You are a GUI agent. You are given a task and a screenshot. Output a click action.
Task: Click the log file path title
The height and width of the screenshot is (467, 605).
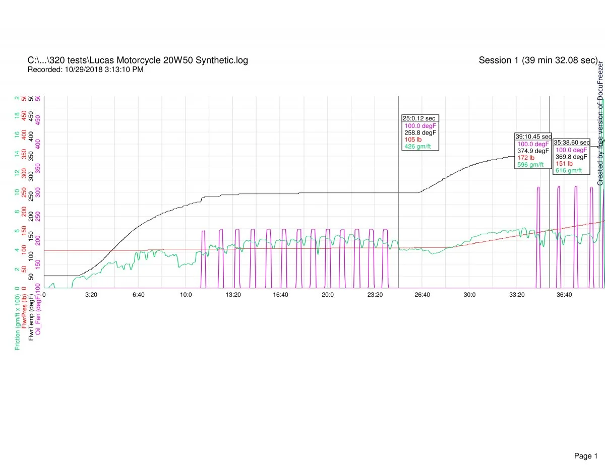pos(138,60)
